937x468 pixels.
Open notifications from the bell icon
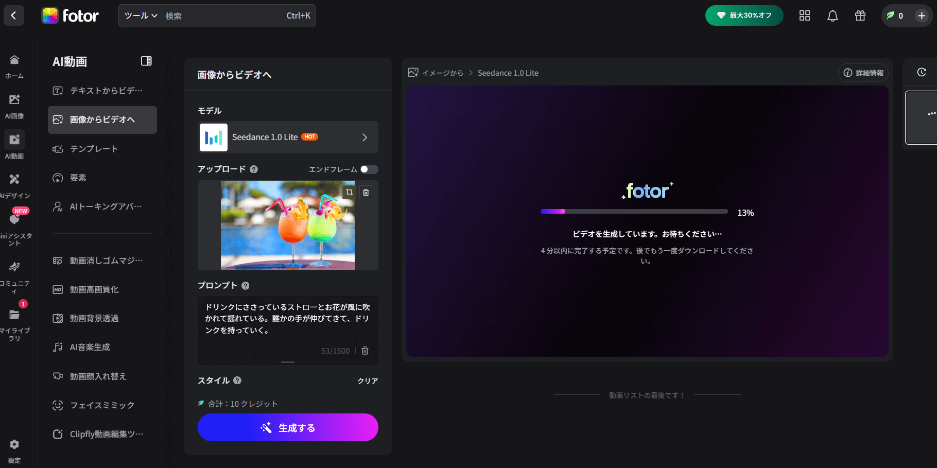tap(832, 15)
